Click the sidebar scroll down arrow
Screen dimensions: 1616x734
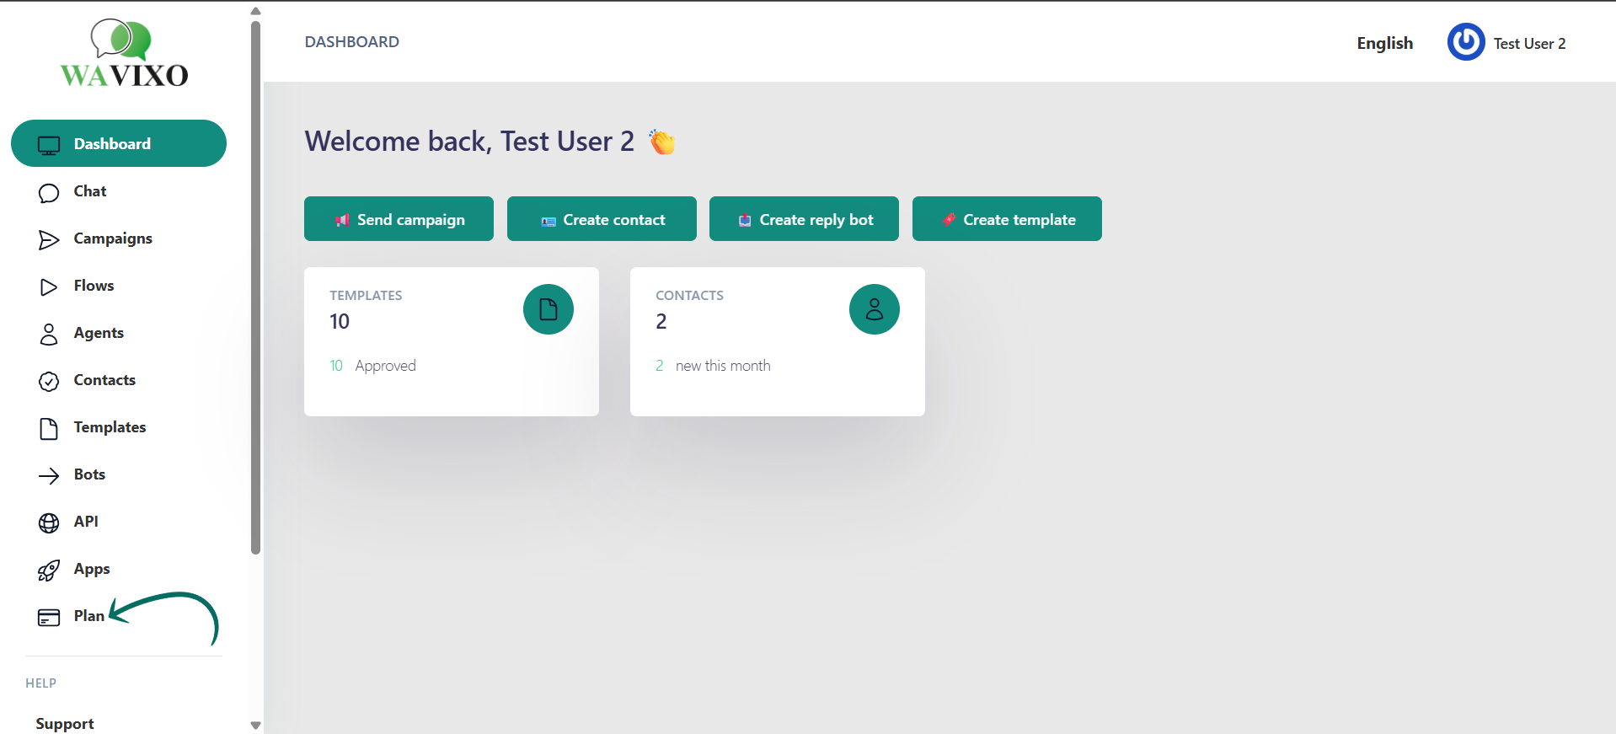click(x=255, y=725)
